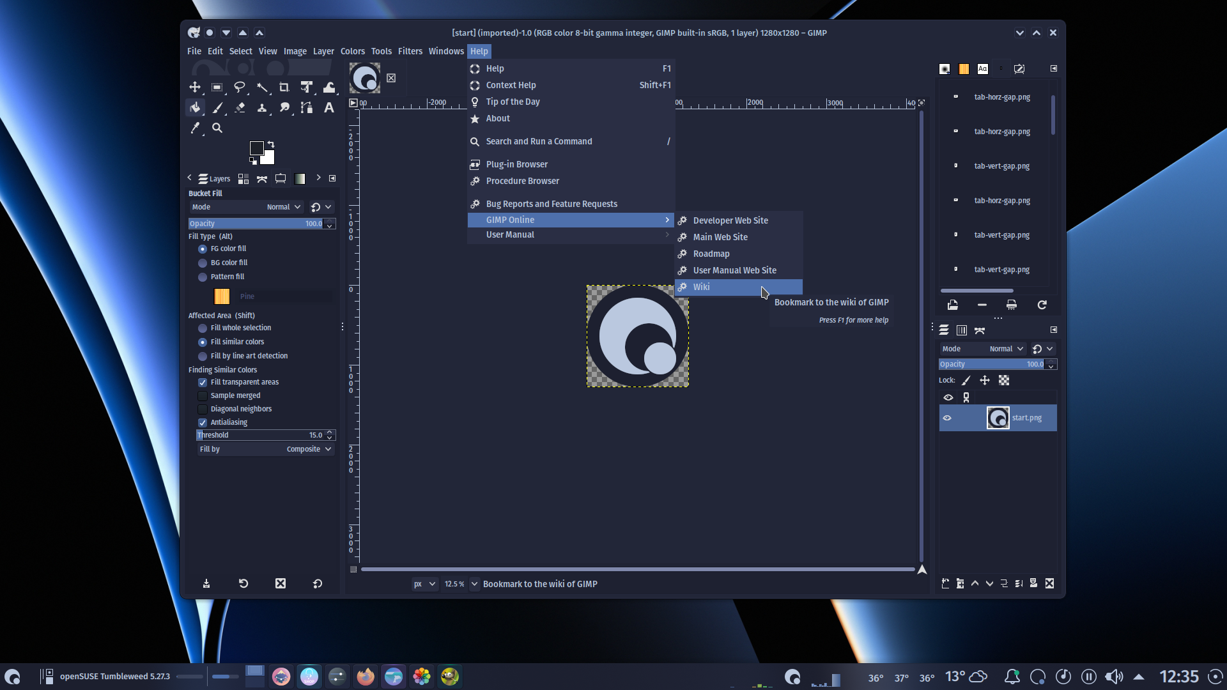The width and height of the screenshot is (1227, 690).
Task: Open brush as image icon in brushes panel
Action: click(953, 305)
